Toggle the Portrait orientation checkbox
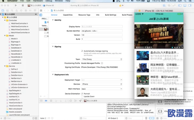Screen dimensions: 194x120 82,94
